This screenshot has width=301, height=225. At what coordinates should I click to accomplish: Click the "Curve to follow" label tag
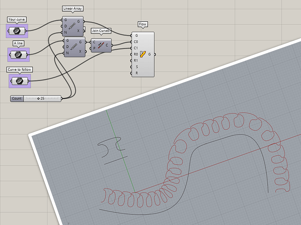coord(19,69)
